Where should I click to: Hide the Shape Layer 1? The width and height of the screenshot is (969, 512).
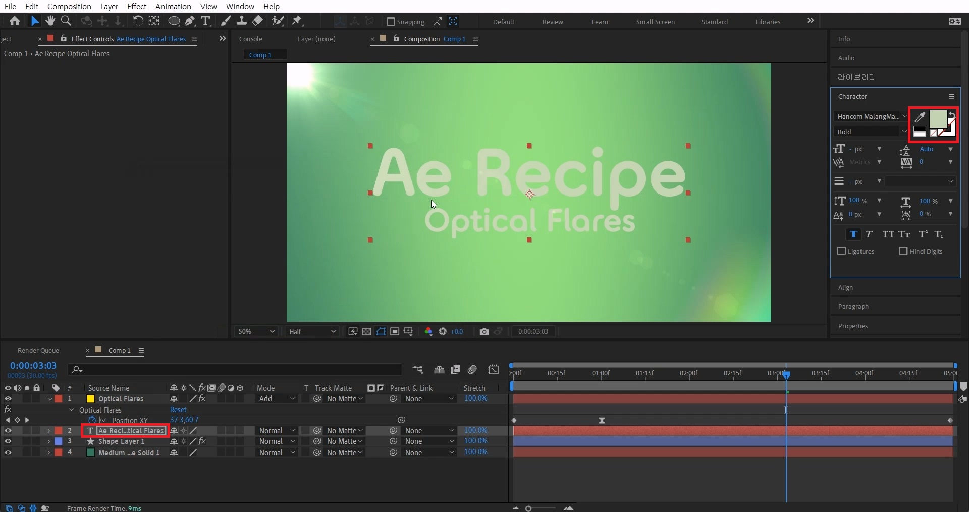click(x=8, y=441)
